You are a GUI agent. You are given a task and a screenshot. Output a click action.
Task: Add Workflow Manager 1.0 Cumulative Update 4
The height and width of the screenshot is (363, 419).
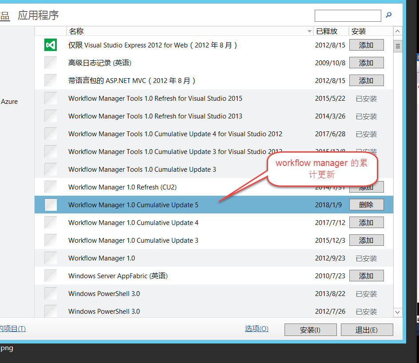click(366, 222)
